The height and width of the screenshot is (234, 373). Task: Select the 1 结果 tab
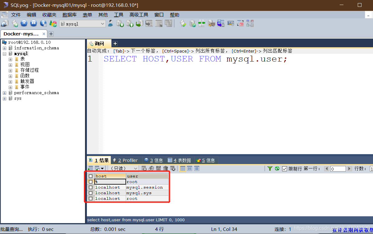(x=99, y=160)
